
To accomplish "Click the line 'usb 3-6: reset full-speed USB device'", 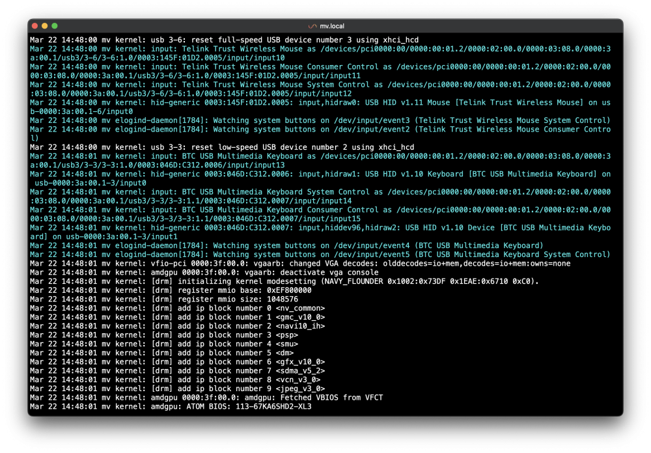I will click(x=224, y=40).
